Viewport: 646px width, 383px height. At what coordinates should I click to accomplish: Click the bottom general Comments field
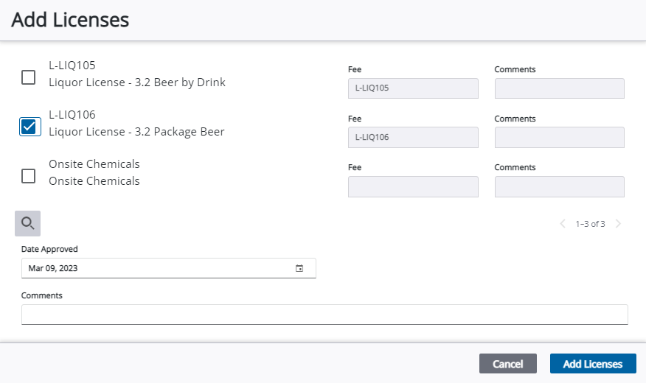[x=324, y=315]
